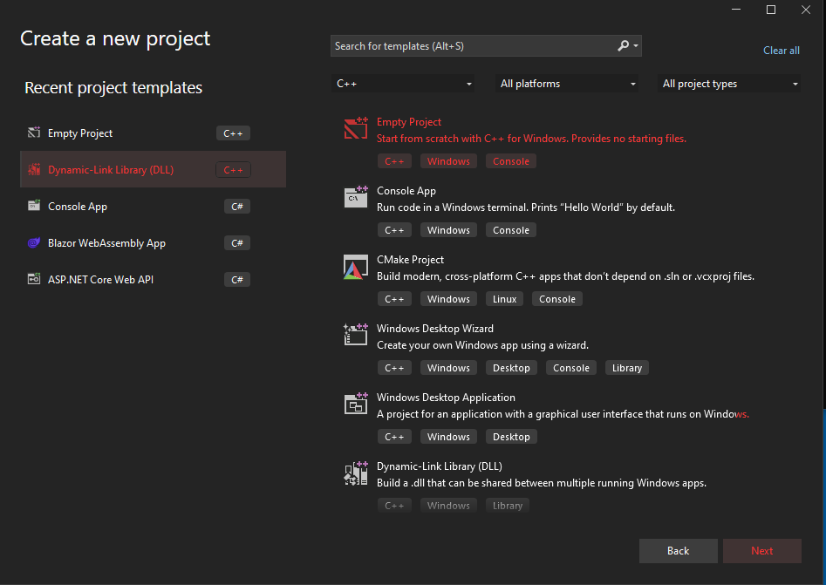Click the Linux tag under CMake Project
Image resolution: width=826 pixels, height=585 pixels.
pyautogui.click(x=505, y=299)
